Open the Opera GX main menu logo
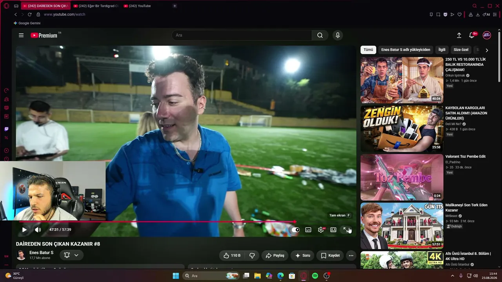The width and height of the screenshot is (502, 282). pyautogui.click(x=6, y=6)
